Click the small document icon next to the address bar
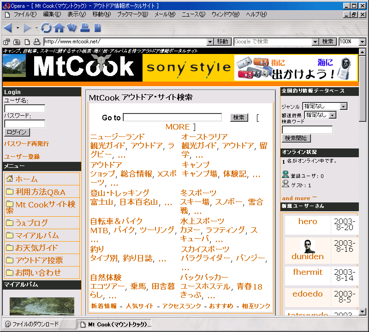This screenshot has width=369, height=332. (x=27, y=42)
